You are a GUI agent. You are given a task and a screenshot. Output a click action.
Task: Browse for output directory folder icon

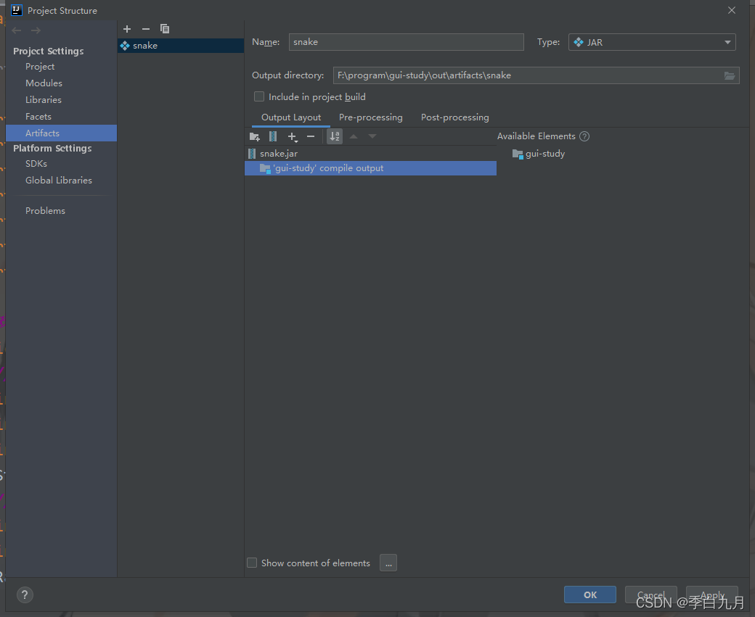[730, 75]
